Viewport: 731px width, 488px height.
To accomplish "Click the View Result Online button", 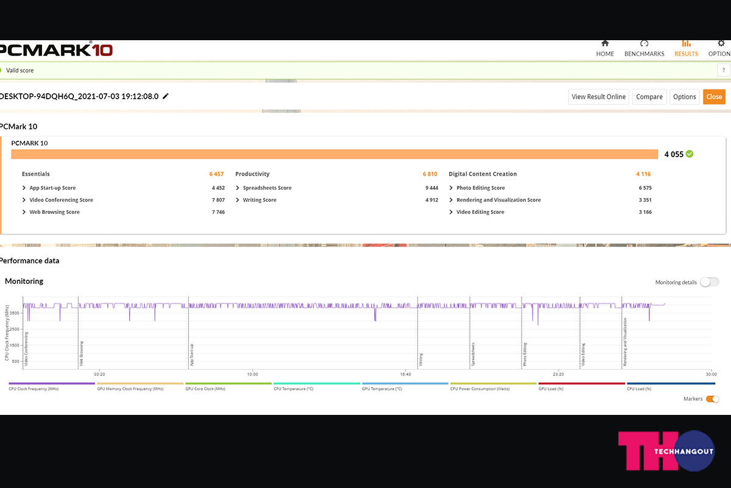I will [x=598, y=97].
